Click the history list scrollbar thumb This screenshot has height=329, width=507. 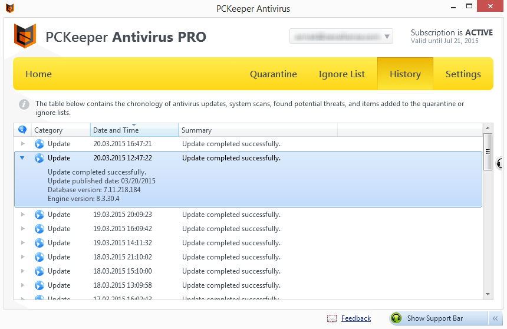[x=488, y=152]
